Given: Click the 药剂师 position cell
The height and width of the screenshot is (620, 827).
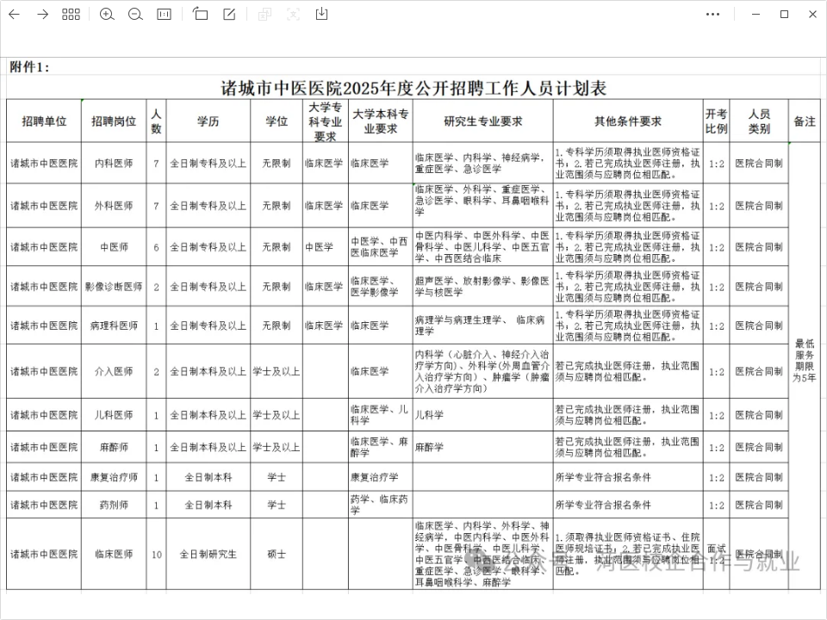Looking at the screenshot, I should point(114,505).
